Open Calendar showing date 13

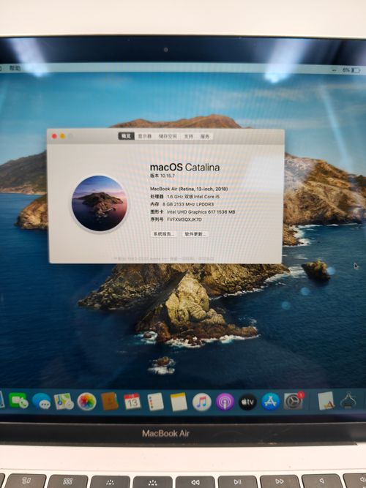[132, 402]
